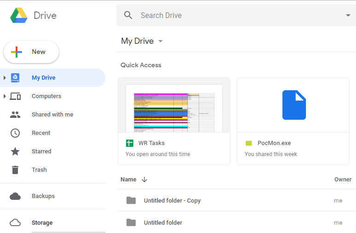Click the New button
The width and height of the screenshot is (356, 233).
pyautogui.click(x=31, y=52)
